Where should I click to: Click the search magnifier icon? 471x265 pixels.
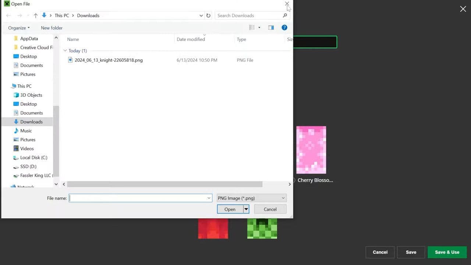285,15
